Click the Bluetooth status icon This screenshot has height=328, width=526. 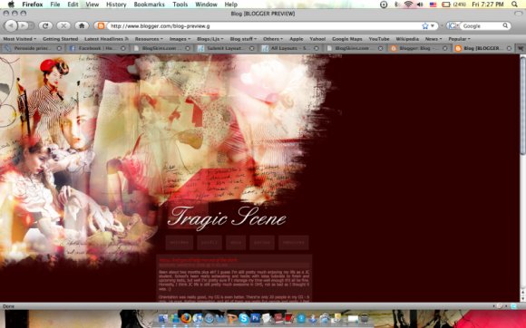396,5
